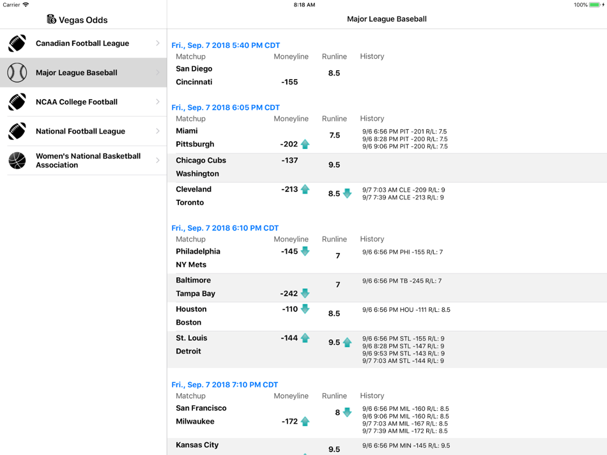Click the Vegas Odds title

[83, 20]
